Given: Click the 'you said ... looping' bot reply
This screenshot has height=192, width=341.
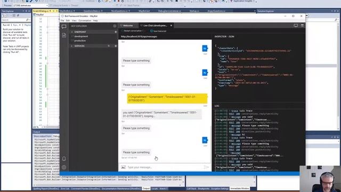Looking at the screenshot, I should point(161,114).
